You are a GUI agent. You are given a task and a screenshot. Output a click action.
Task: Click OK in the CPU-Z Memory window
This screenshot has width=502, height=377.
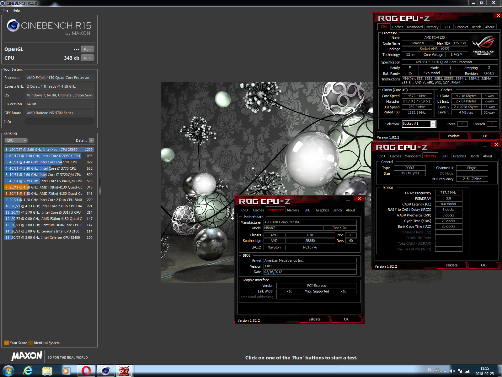click(483, 265)
